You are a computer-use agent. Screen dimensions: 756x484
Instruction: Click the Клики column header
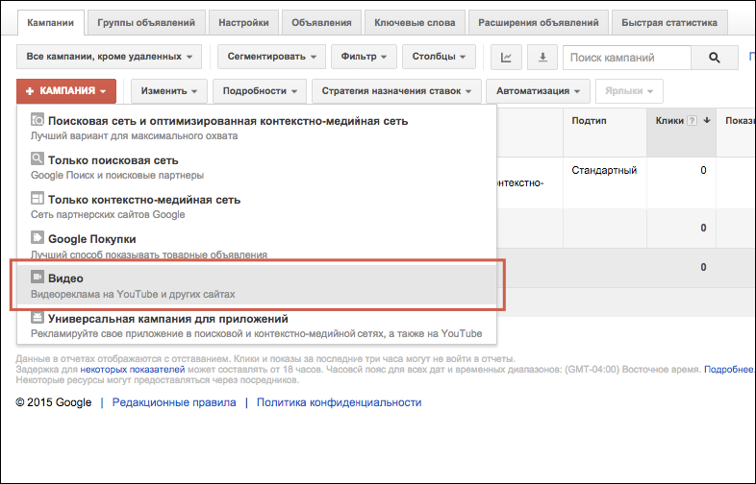click(681, 132)
